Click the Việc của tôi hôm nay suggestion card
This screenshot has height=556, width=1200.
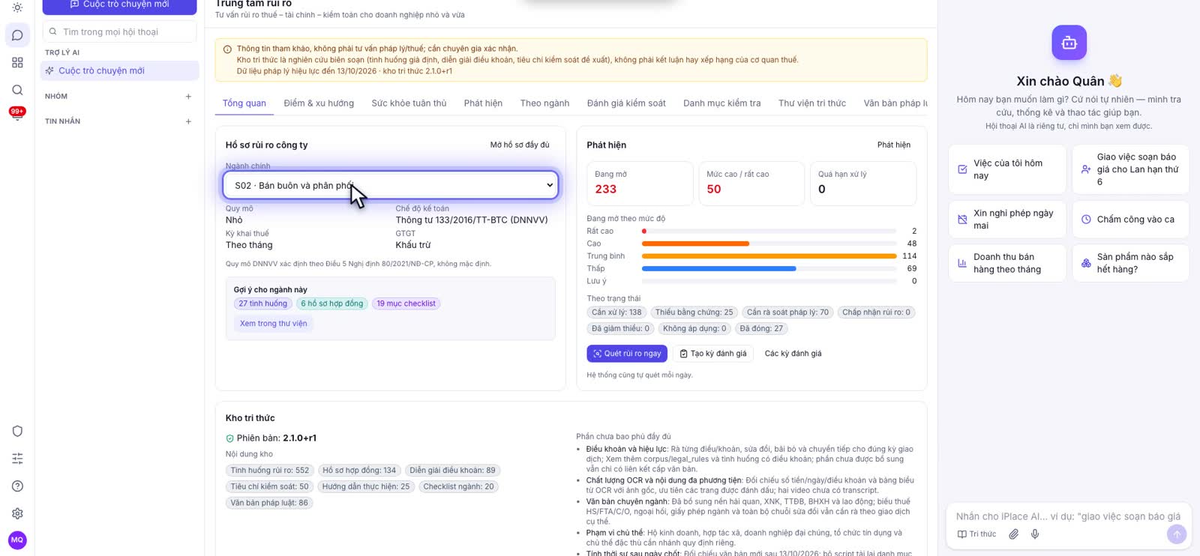point(1007,169)
